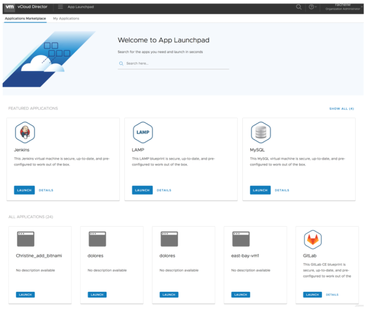366x309 pixels.
Task: Launch the MySQL virtual machine
Action: point(260,190)
